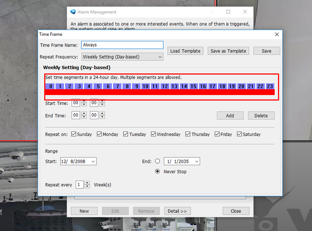Image resolution: width=312 pixels, height=231 pixels.
Task: Close the Time Frame dialog
Action: click(x=277, y=34)
